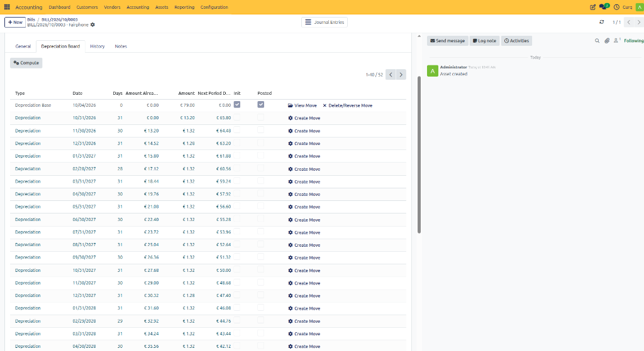
Task: Click the gear icon next to Fairphone
Action: (93, 24)
